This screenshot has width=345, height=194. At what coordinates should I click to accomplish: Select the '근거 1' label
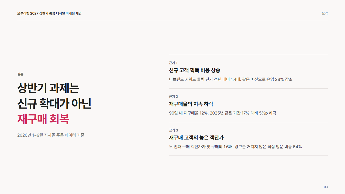173,63
